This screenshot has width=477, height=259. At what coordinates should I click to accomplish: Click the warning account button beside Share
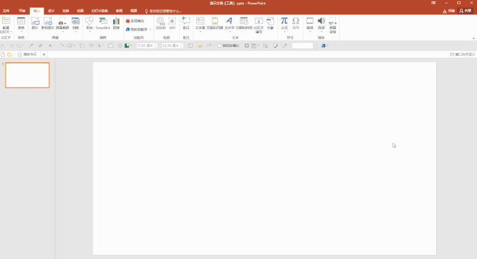tap(448, 11)
